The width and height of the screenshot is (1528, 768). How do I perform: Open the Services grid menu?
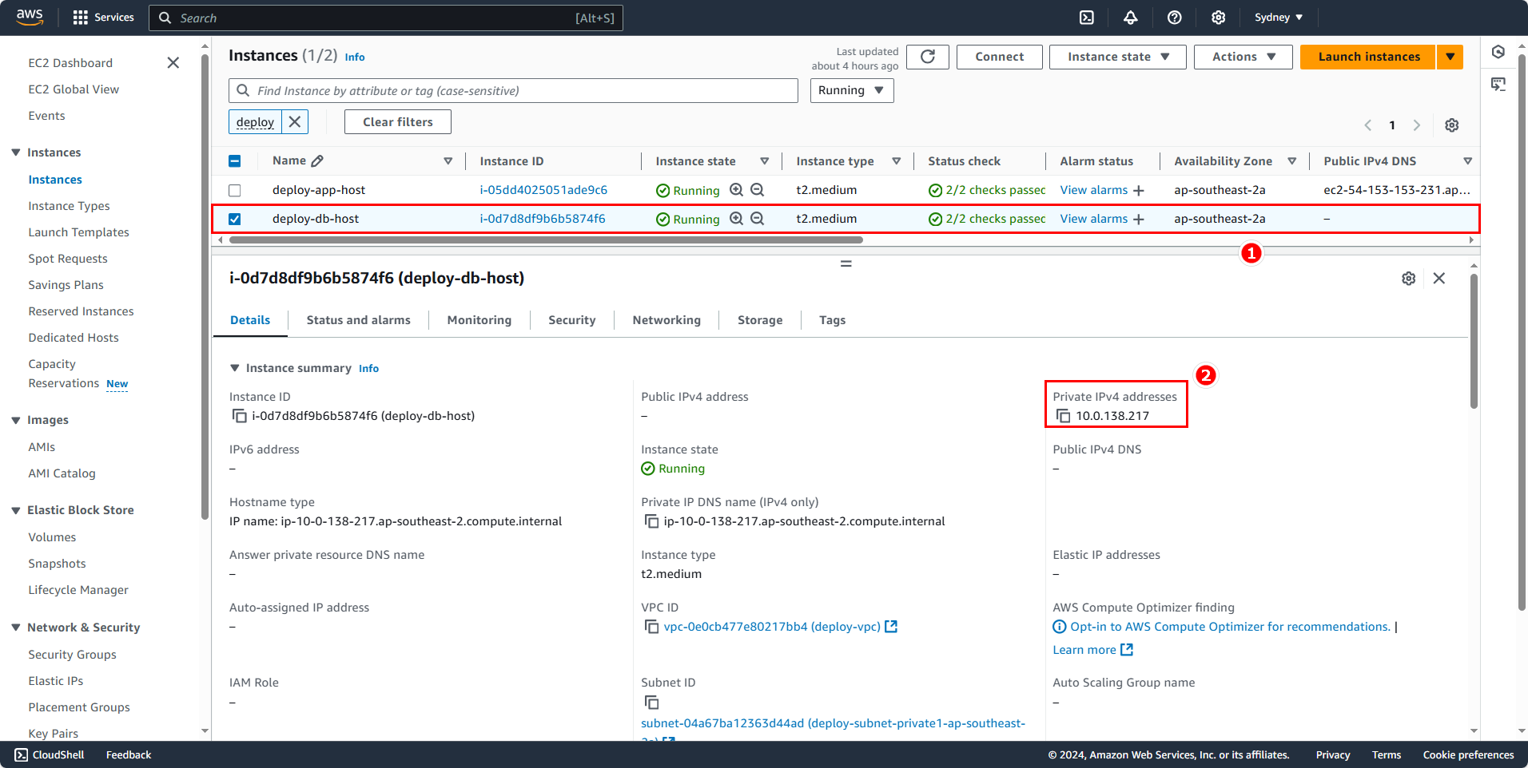[103, 18]
